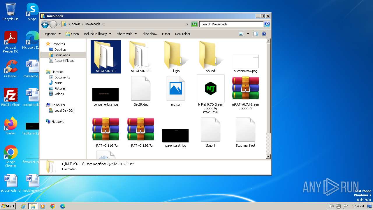Click the E-mail toolbar button
Image resolution: width=373 pixels, height=210 pixels.
point(166,34)
